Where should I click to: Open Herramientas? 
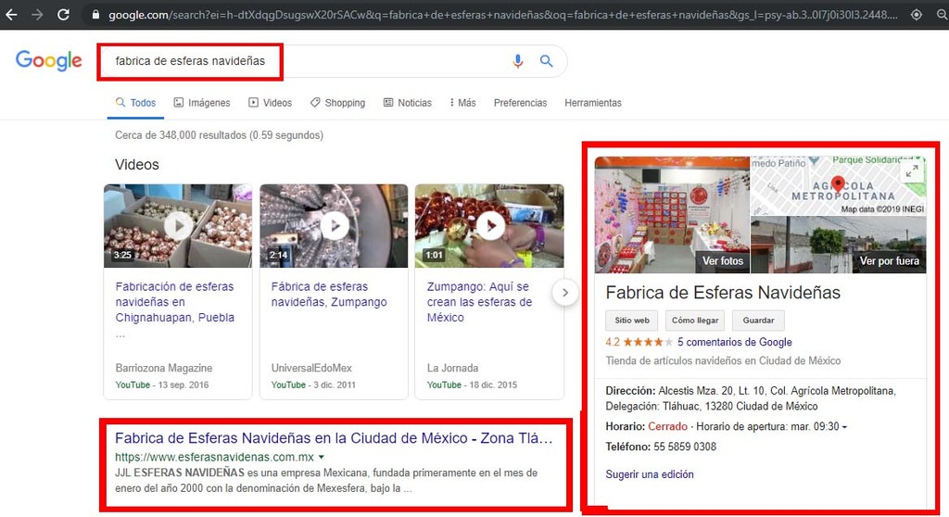[x=593, y=103]
